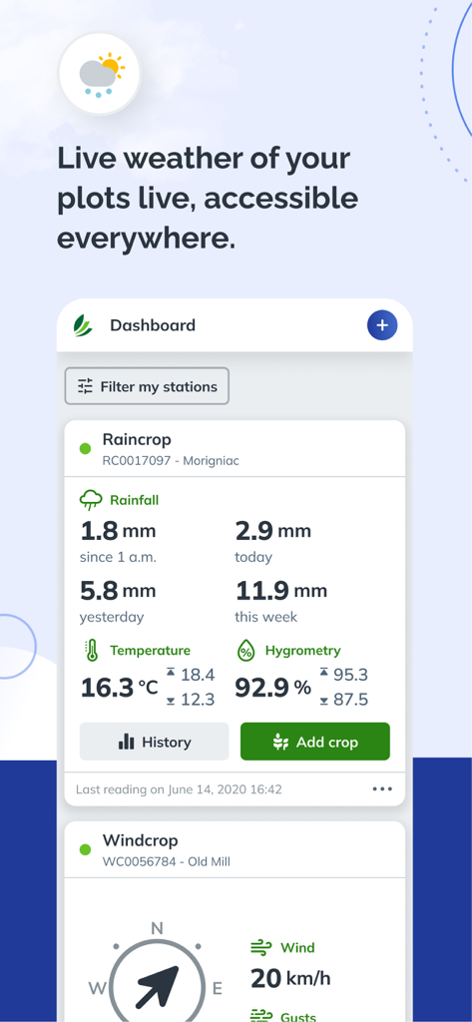Click the 92.9 % hygrometry reading
Viewport: 472px width, 1022px height.
[x=273, y=688]
